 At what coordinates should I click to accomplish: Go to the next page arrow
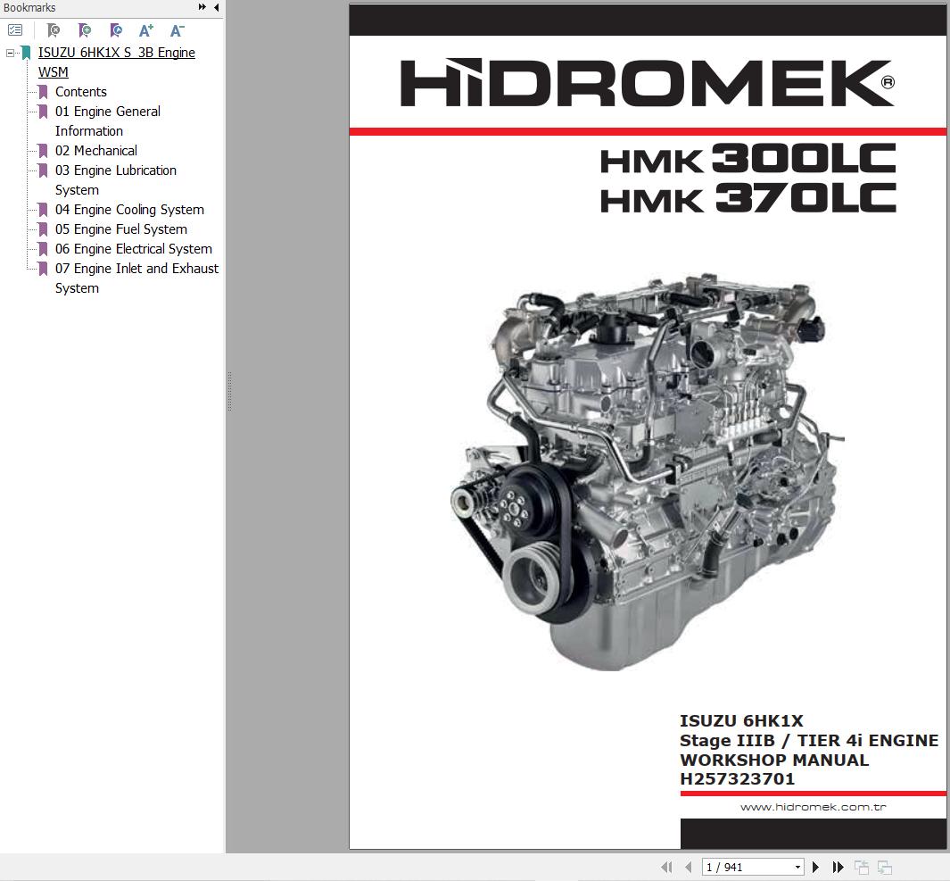[x=815, y=867]
